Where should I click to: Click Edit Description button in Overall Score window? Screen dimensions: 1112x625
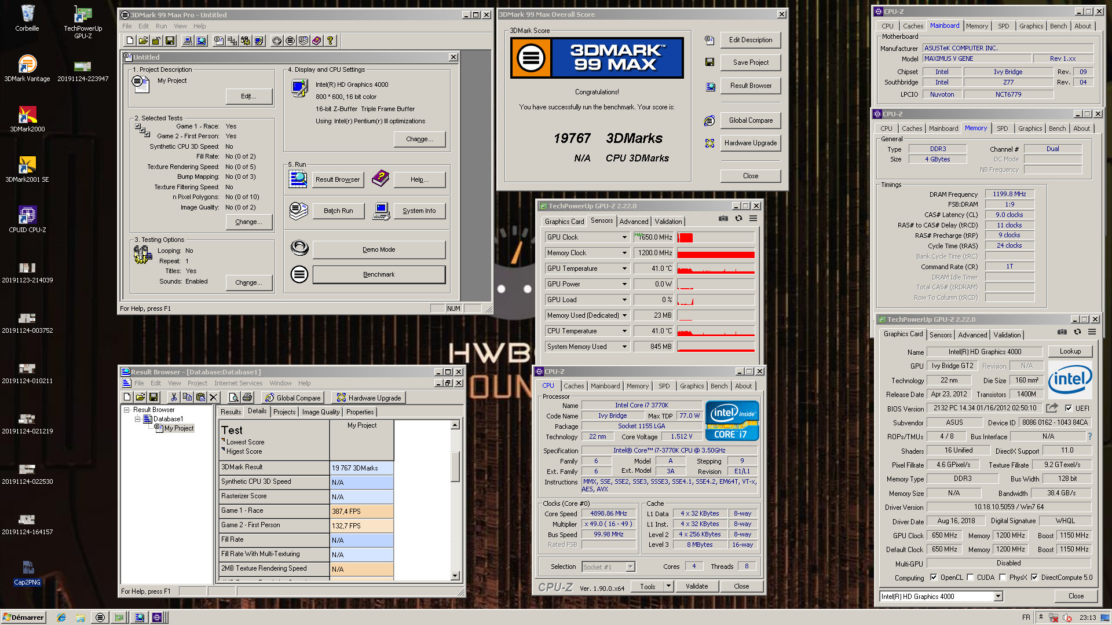(751, 40)
